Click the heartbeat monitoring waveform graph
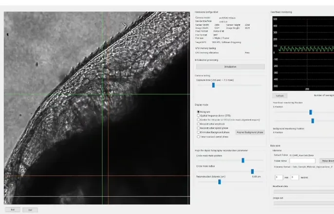 pos(303,53)
